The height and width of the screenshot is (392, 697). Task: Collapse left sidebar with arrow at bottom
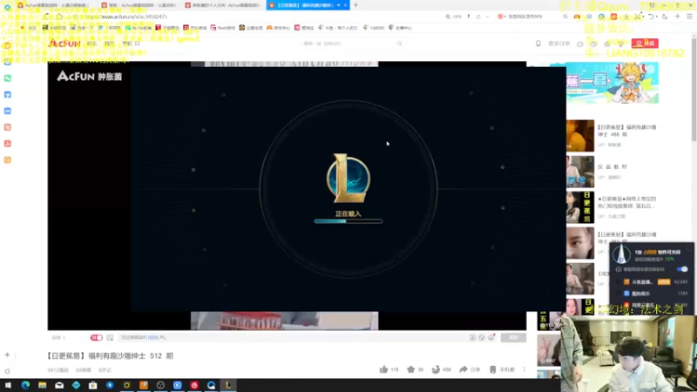(7, 371)
